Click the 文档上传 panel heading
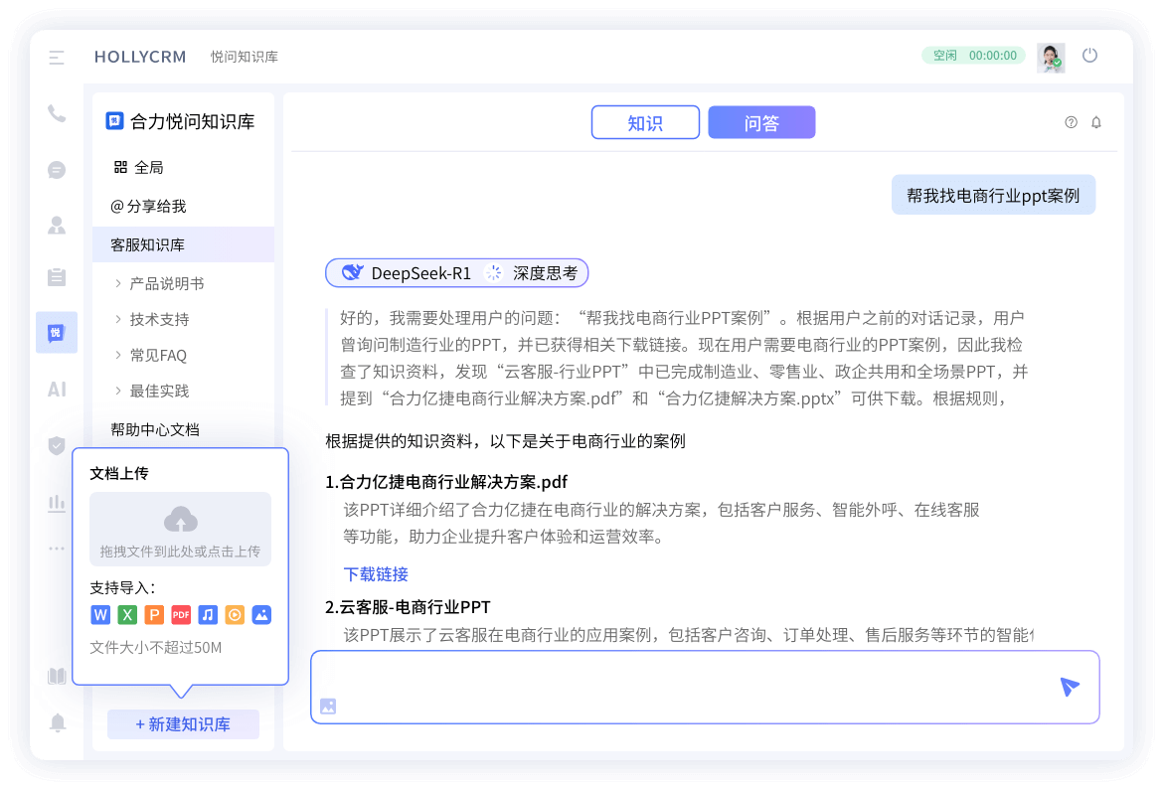Screen dimensions: 1163x790 (119, 473)
